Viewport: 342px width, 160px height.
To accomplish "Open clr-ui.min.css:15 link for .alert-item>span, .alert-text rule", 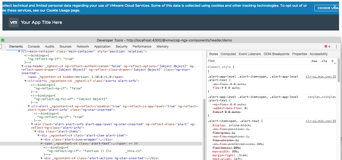I will pyautogui.click(x=321, y=121).
